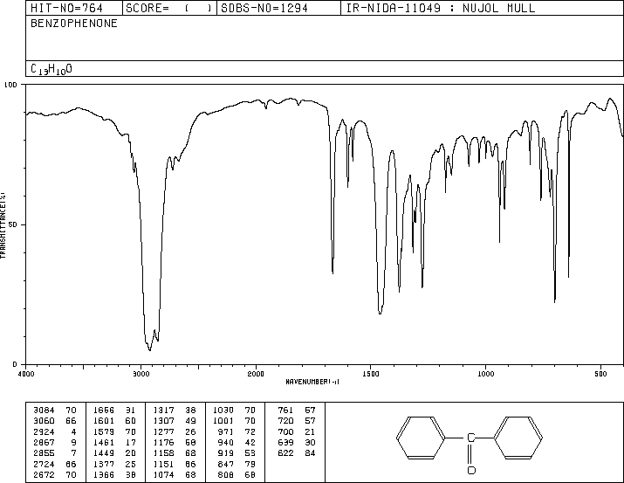Select peak table entry 1377

coord(104,465)
